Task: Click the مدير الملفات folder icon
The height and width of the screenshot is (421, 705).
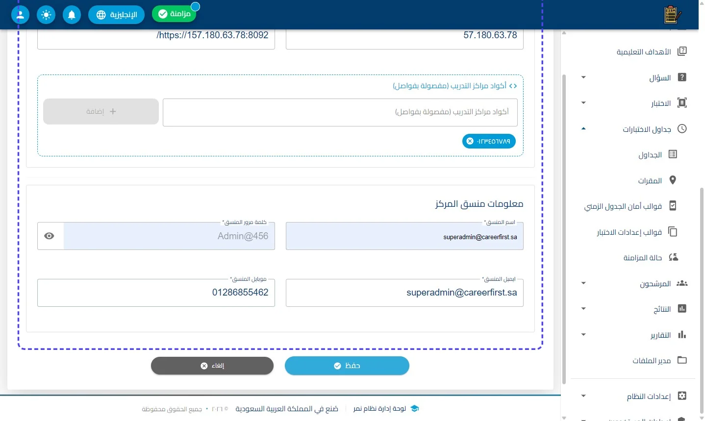Action: [x=682, y=360]
